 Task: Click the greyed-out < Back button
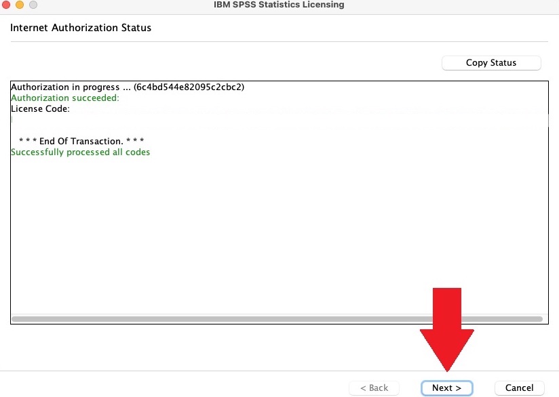coord(374,388)
